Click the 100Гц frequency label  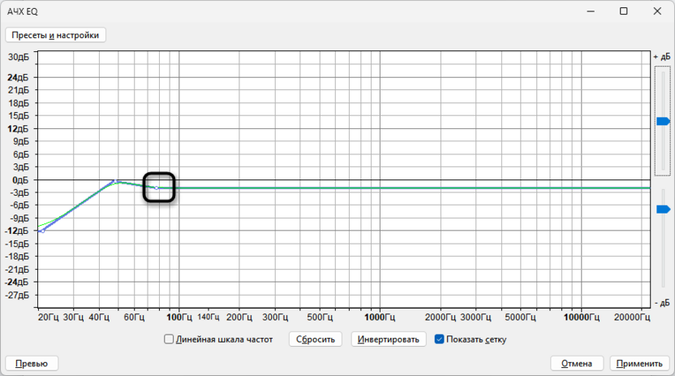(x=179, y=318)
